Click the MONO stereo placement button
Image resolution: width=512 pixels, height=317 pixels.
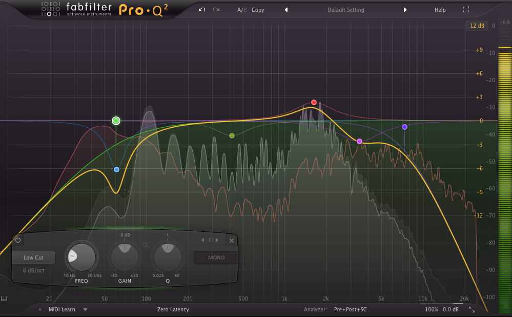point(216,257)
